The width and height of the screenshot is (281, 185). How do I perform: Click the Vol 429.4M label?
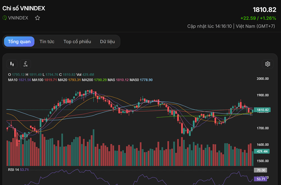pos(85,74)
